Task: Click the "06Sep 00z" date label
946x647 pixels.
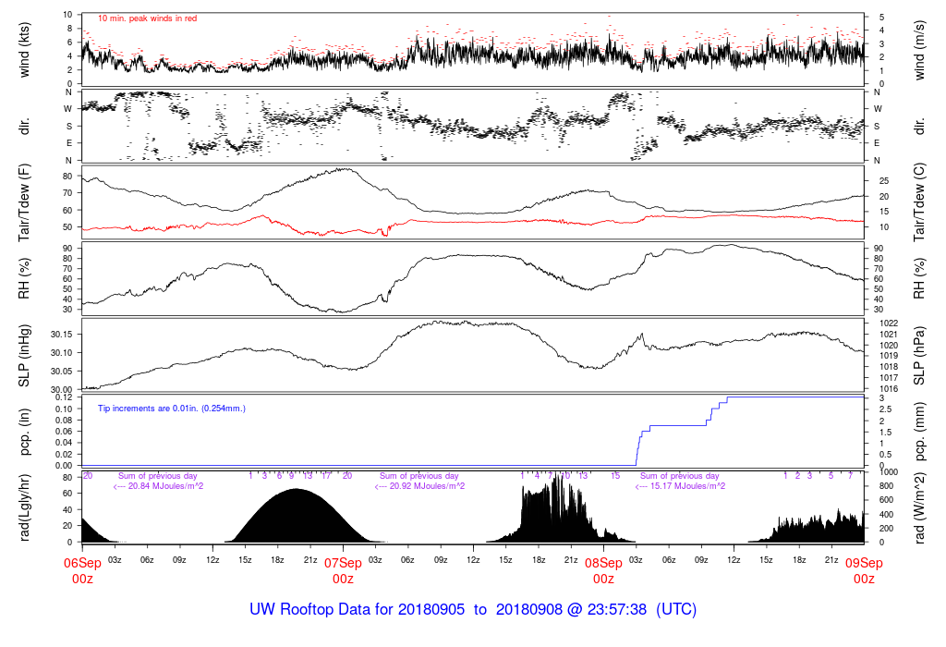Action: [82, 571]
